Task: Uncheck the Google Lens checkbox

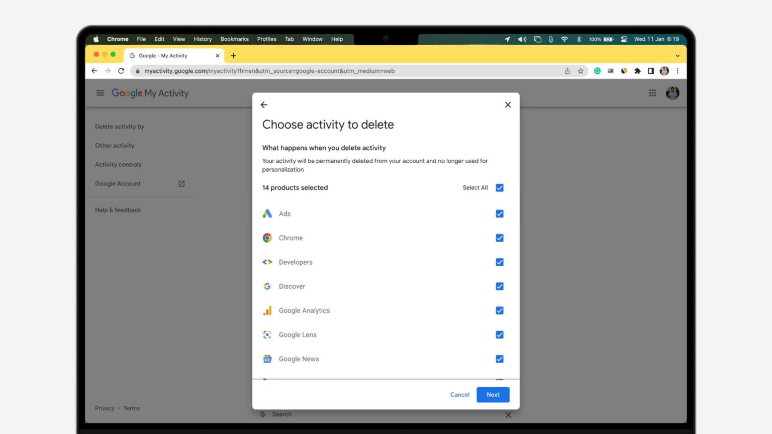Action: pos(500,335)
